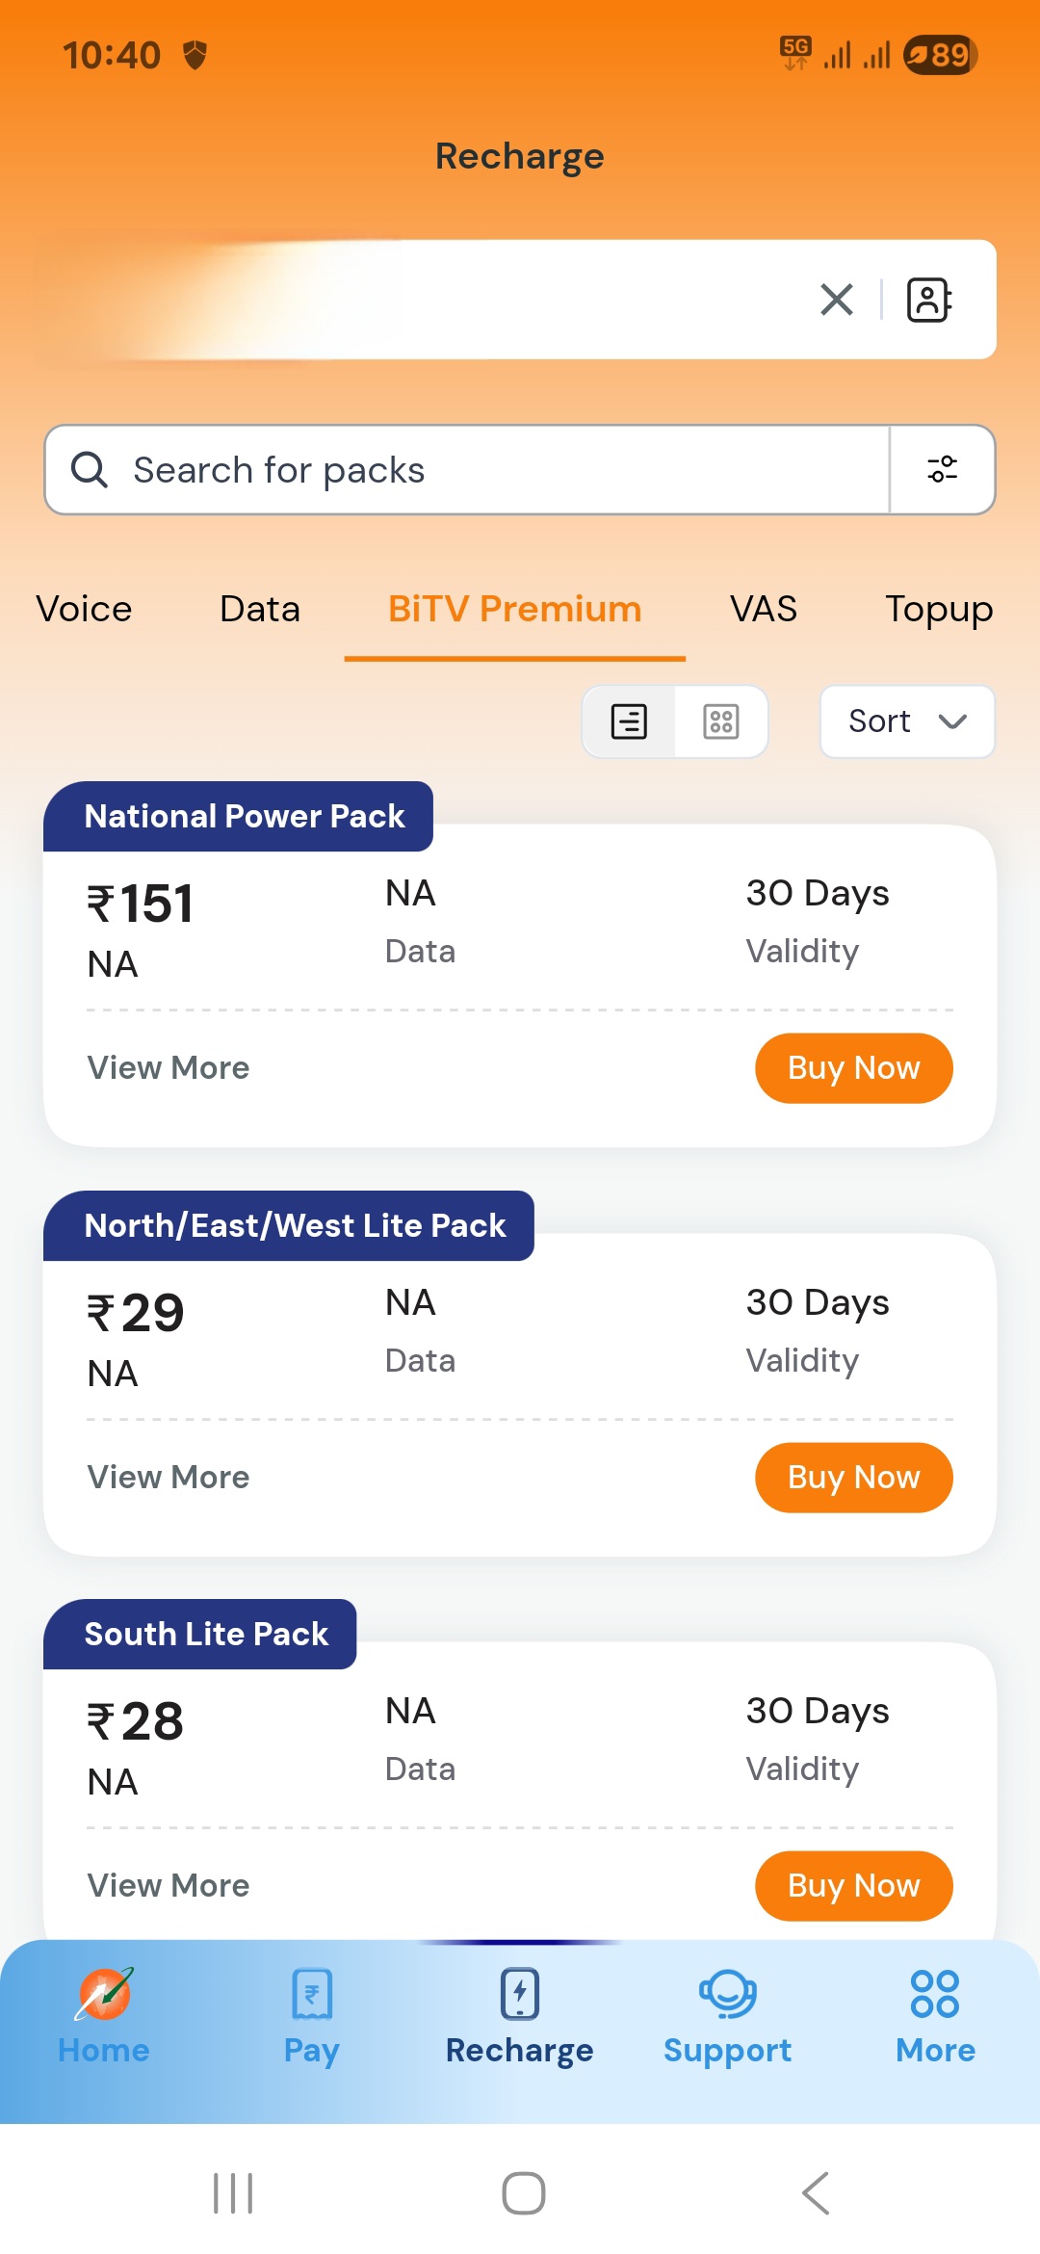Buy the ₹29 North/East/West Lite Pack
This screenshot has width=1040, height=2254.
(x=853, y=1478)
